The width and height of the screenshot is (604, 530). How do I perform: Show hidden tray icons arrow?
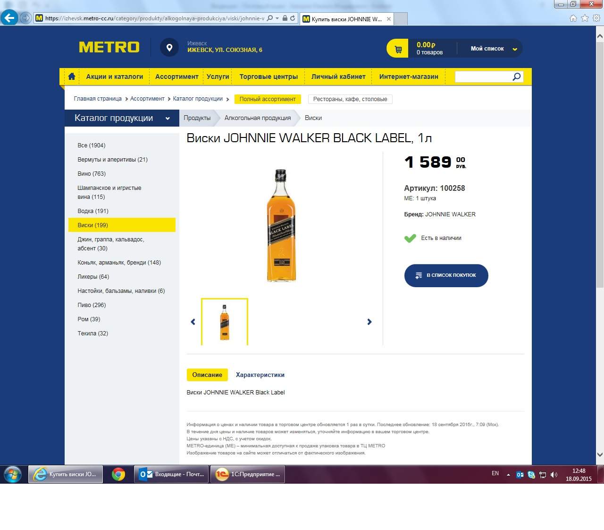(x=508, y=475)
